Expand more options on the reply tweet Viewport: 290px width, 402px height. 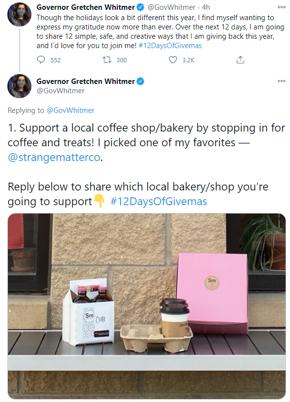click(282, 81)
